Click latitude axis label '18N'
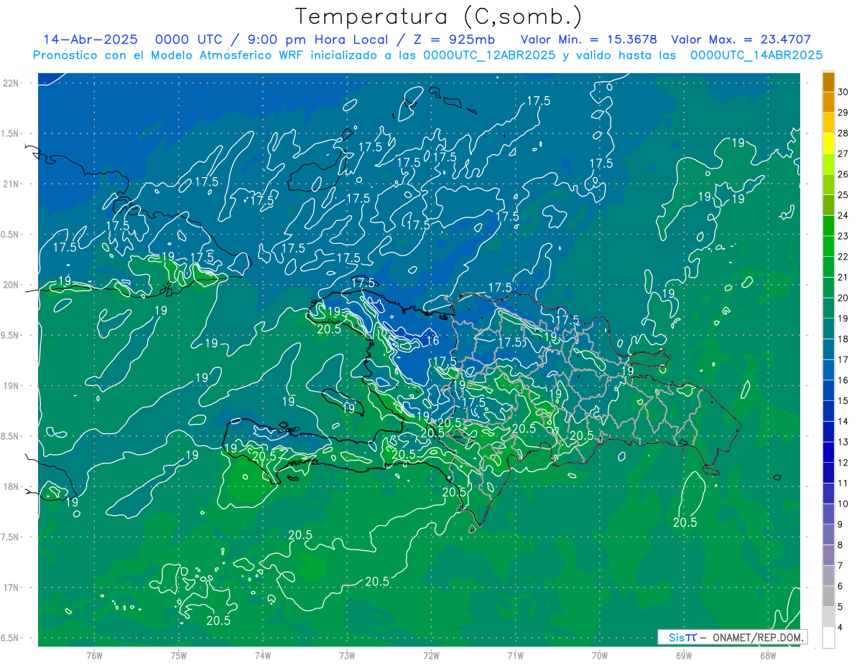Viewport: 862px width, 665px height. coord(12,486)
